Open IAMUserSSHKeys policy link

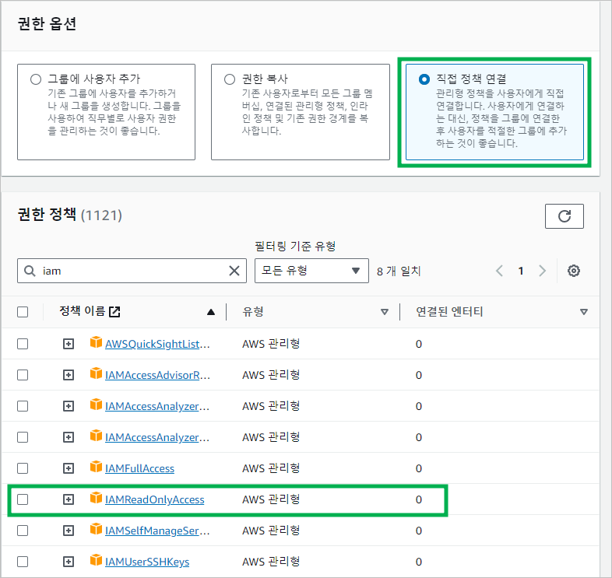click(147, 562)
